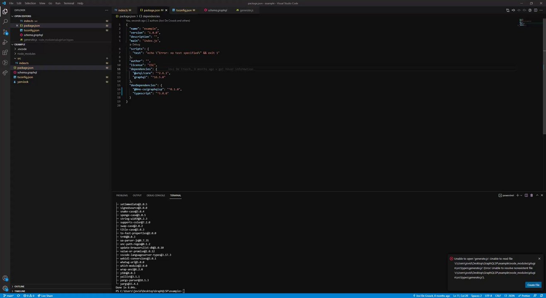Open the Source Control view
This screenshot has width=546, height=298.
coord(5,32)
